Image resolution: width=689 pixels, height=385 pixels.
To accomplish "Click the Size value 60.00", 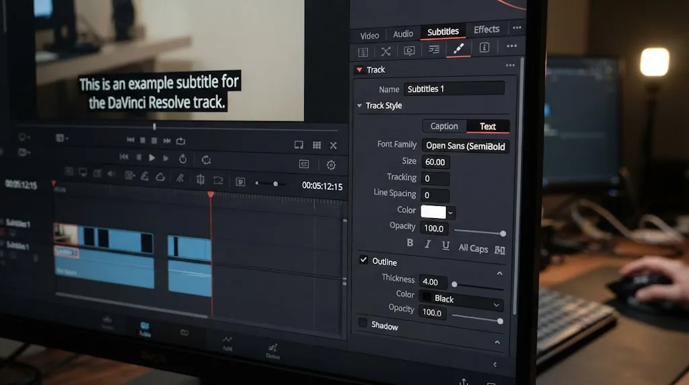I will click(x=435, y=162).
